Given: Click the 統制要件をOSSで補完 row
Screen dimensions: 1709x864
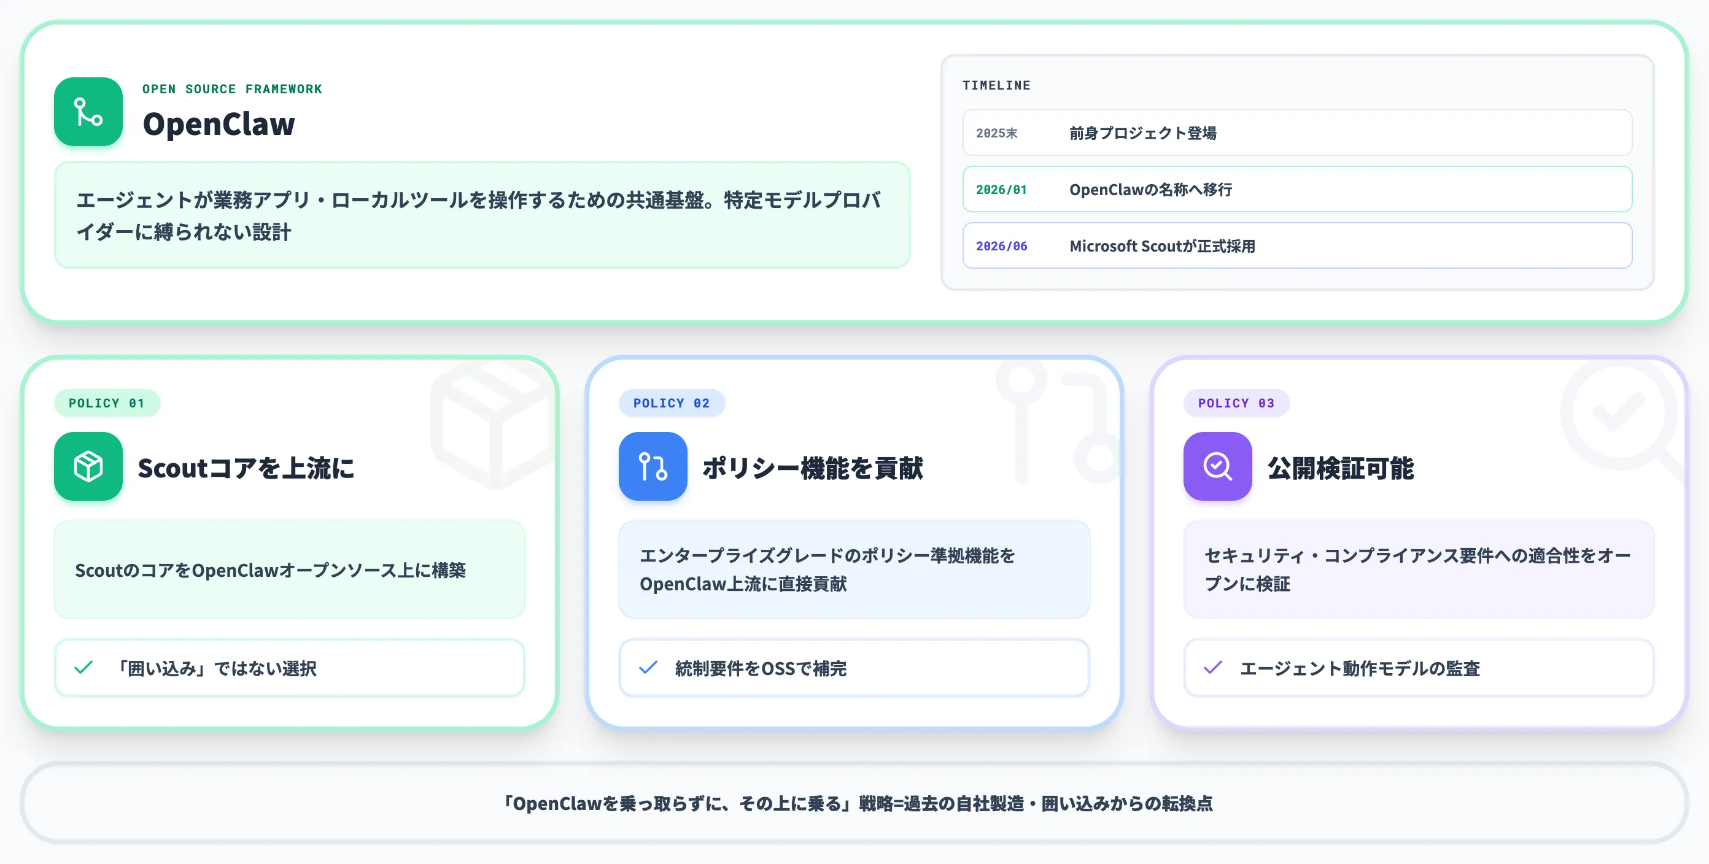Looking at the screenshot, I should tap(854, 668).
